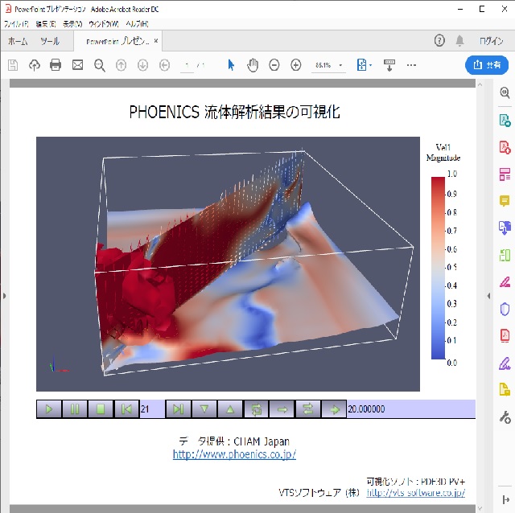Open the find text magnifier icon
Viewport: 515px width, 513px height.
(x=99, y=65)
